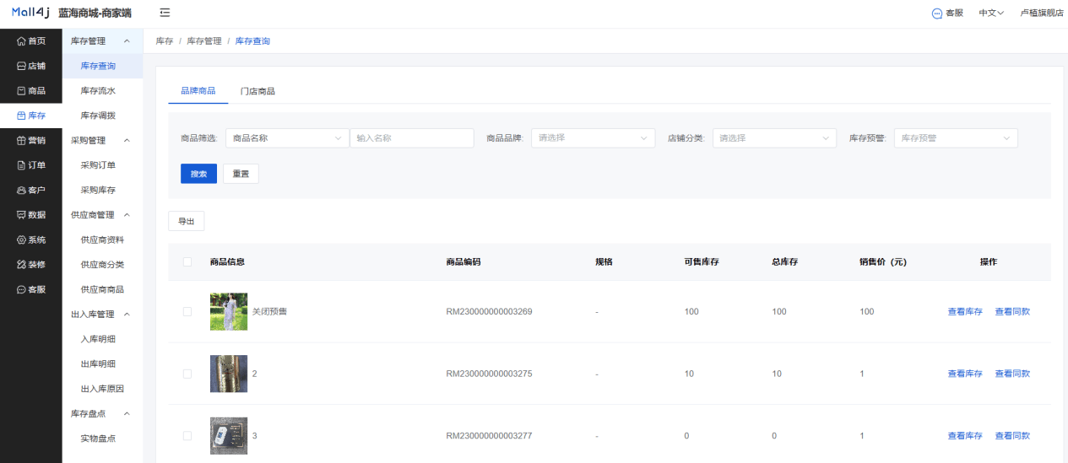
Task: Open the 客户 section in sidebar
Action: (31, 190)
